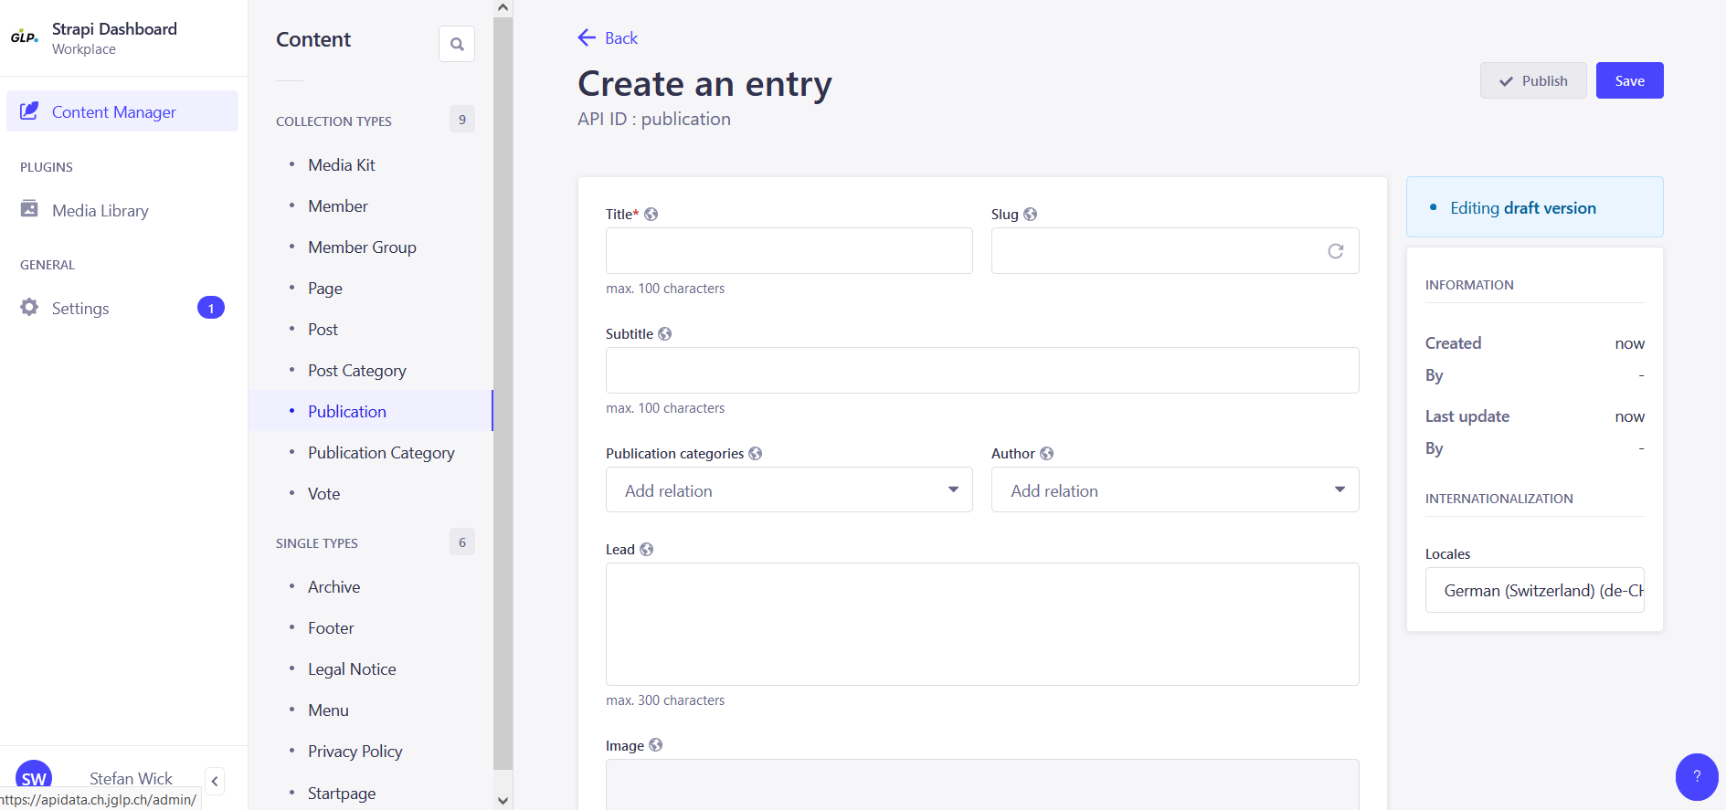Click the SW user avatar
Image resolution: width=1726 pixels, height=810 pixels.
coord(34,777)
